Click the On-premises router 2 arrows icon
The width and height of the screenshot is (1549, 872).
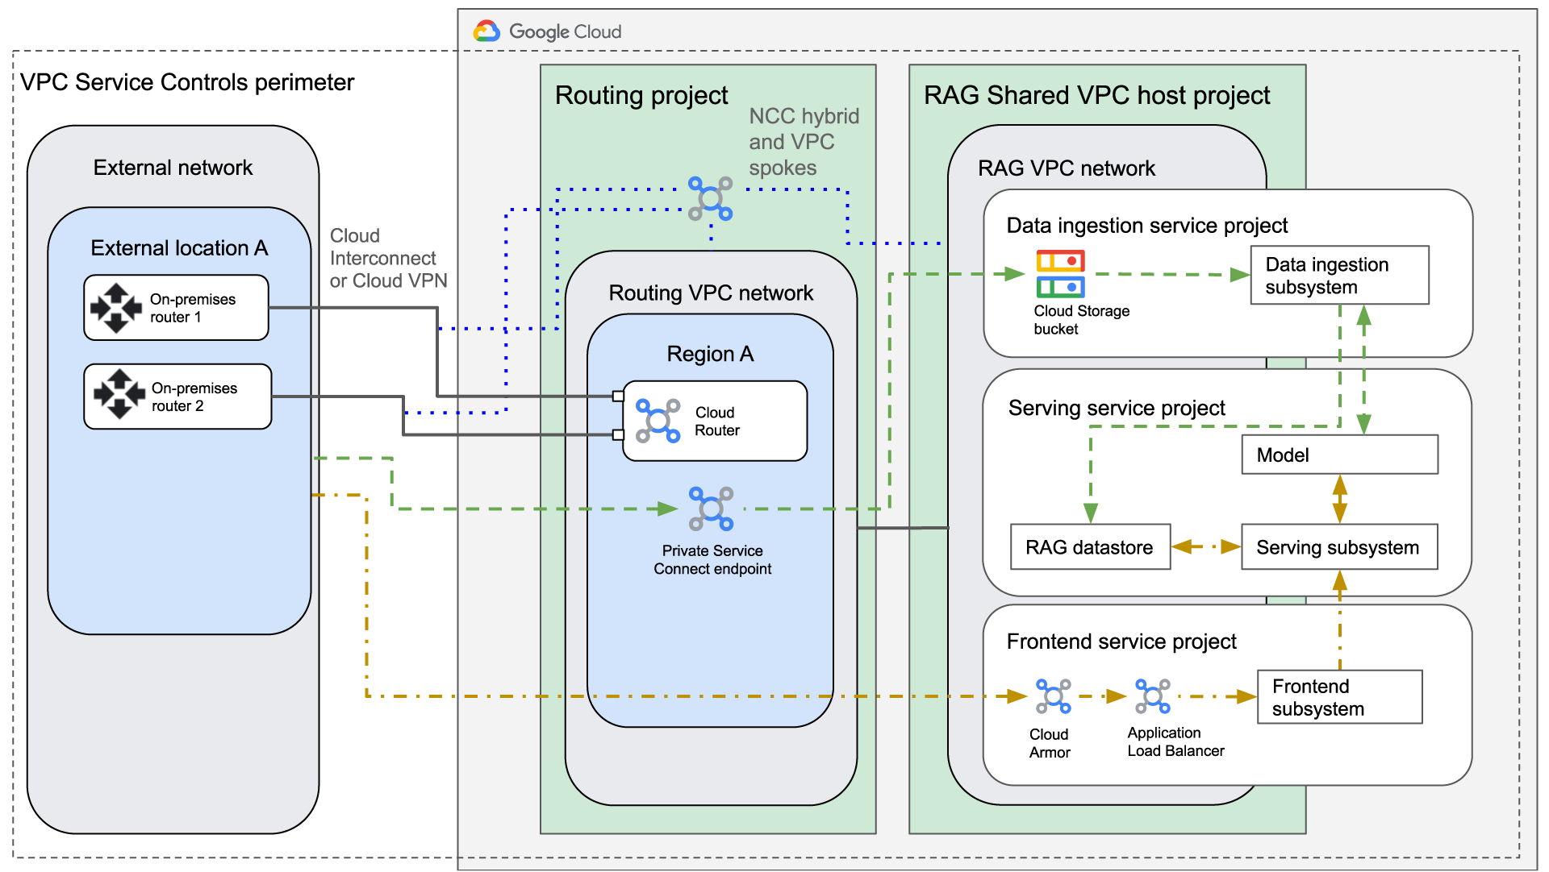[119, 395]
